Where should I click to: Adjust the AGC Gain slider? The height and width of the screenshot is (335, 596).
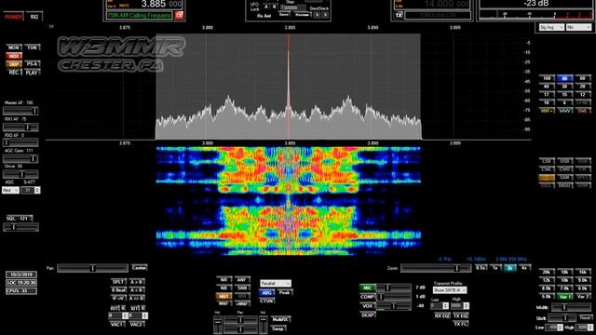tap(20, 159)
